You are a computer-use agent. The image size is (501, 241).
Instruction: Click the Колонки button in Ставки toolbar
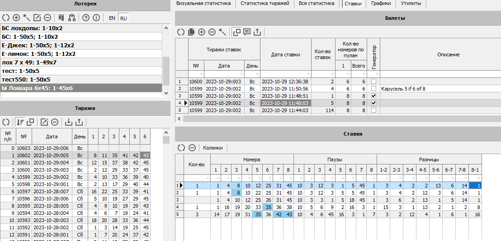coord(213,148)
